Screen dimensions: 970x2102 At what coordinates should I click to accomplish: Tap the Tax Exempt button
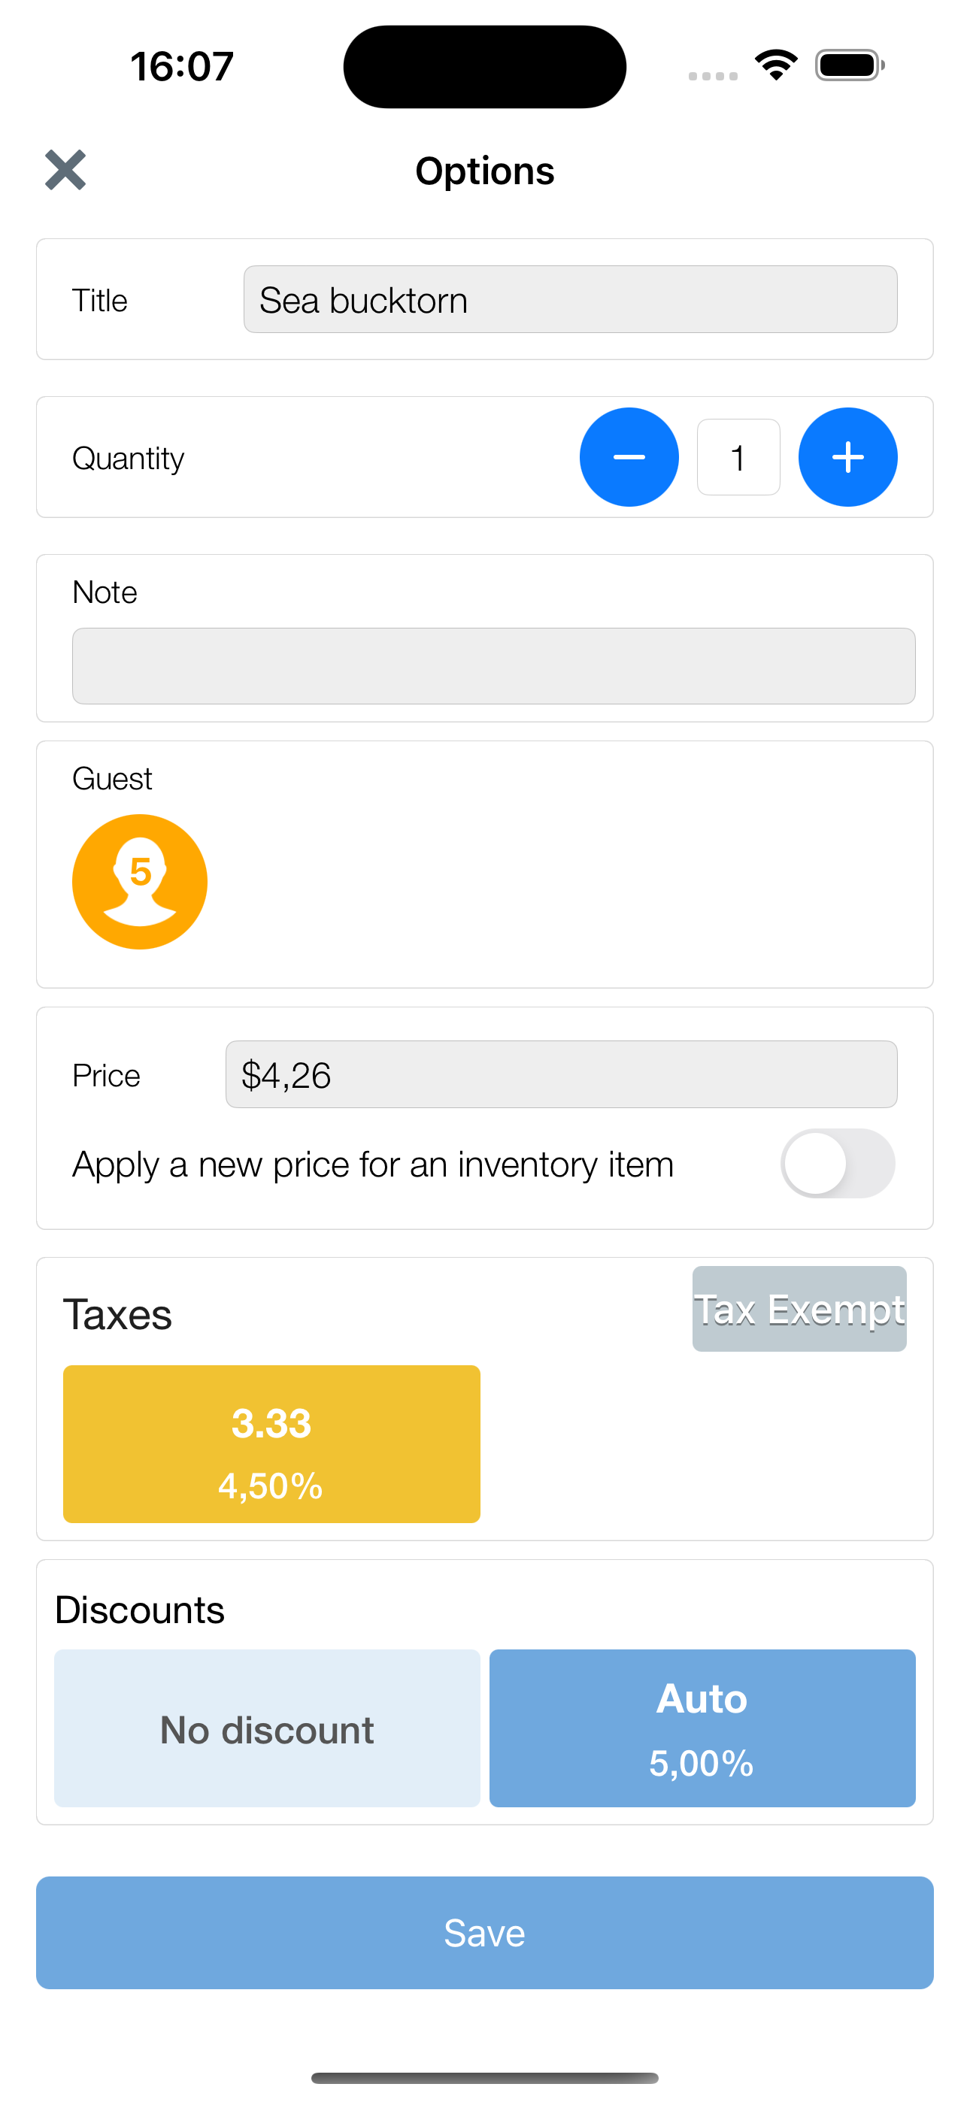coord(799,1309)
